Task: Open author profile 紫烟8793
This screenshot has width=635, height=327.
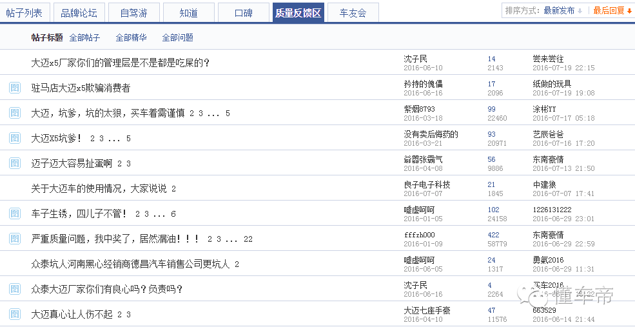Action: point(420,109)
